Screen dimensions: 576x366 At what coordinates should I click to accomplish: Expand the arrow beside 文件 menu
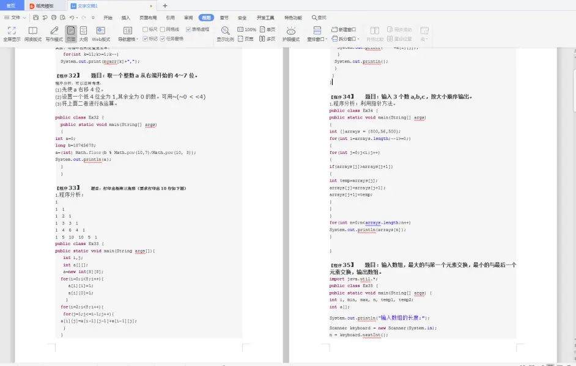pyautogui.click(x=24, y=17)
